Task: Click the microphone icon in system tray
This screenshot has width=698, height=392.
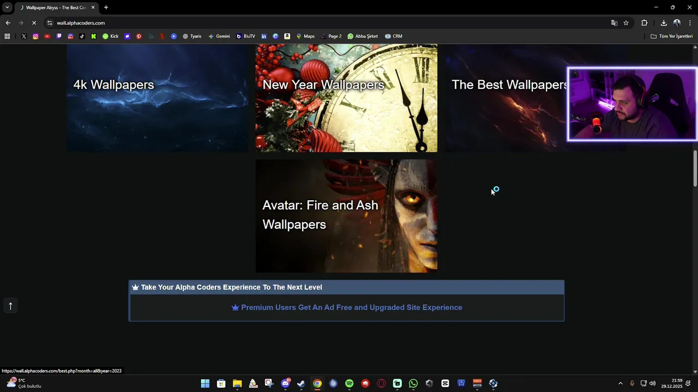Action: (632, 383)
